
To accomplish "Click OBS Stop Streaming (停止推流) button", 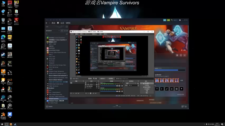I will (147, 83).
